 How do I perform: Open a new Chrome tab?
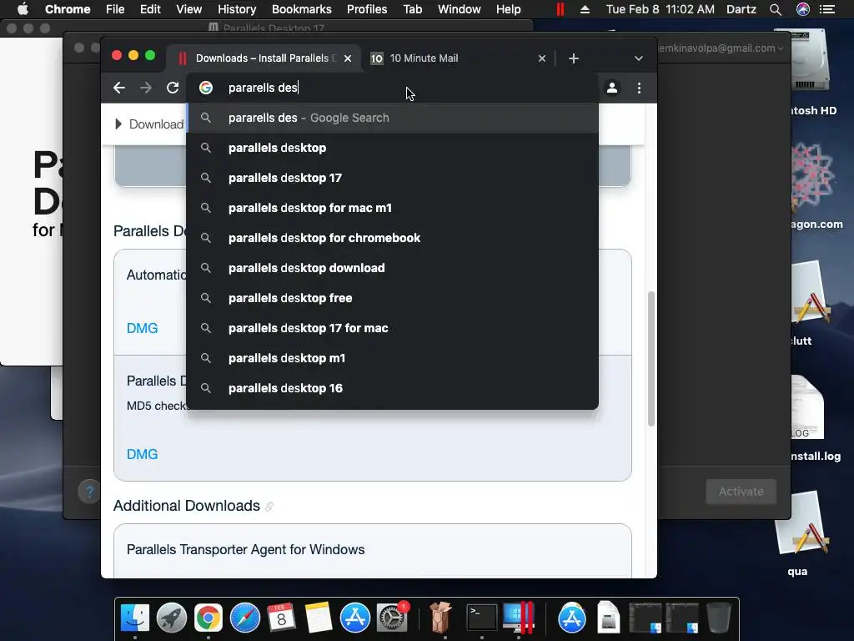click(574, 58)
